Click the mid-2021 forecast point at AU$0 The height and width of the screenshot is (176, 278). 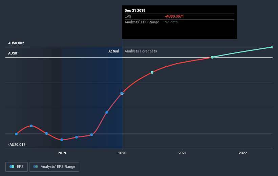pos(212,57)
